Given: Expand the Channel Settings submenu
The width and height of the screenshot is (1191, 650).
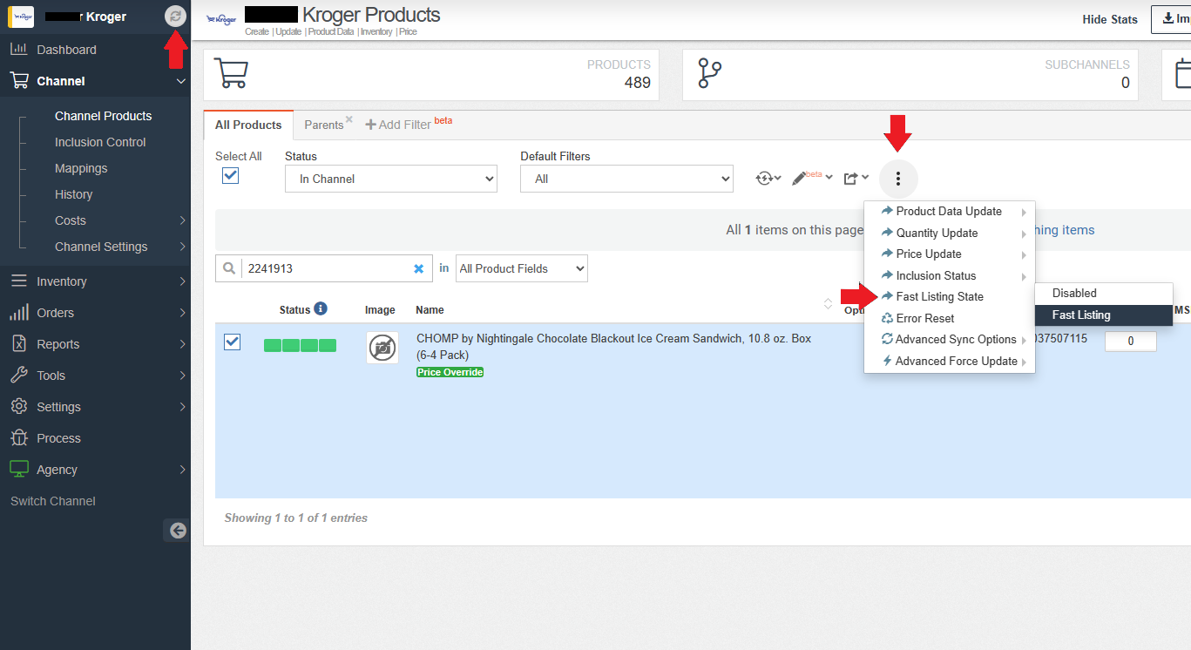Looking at the screenshot, I should point(182,247).
